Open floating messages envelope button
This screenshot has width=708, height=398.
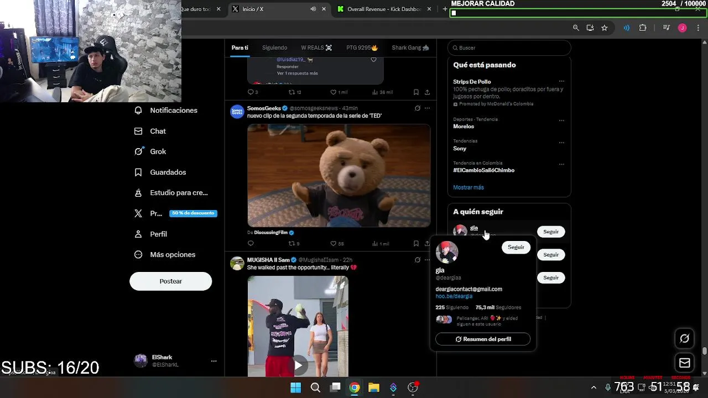684,363
